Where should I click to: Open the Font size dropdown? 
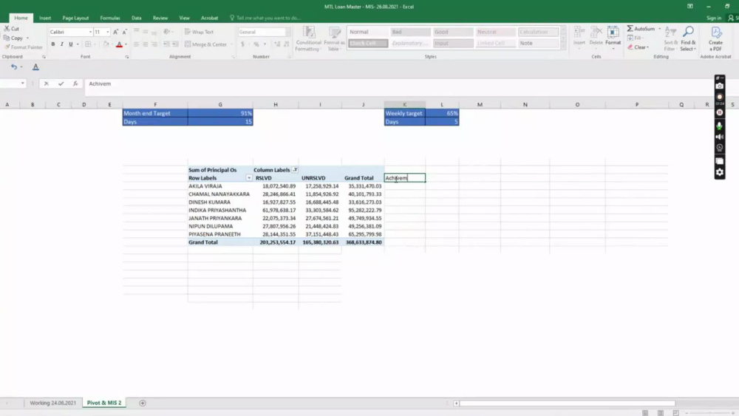tap(107, 32)
